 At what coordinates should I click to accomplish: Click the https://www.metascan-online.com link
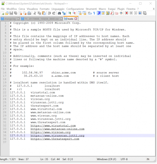(x=57, y=129)
